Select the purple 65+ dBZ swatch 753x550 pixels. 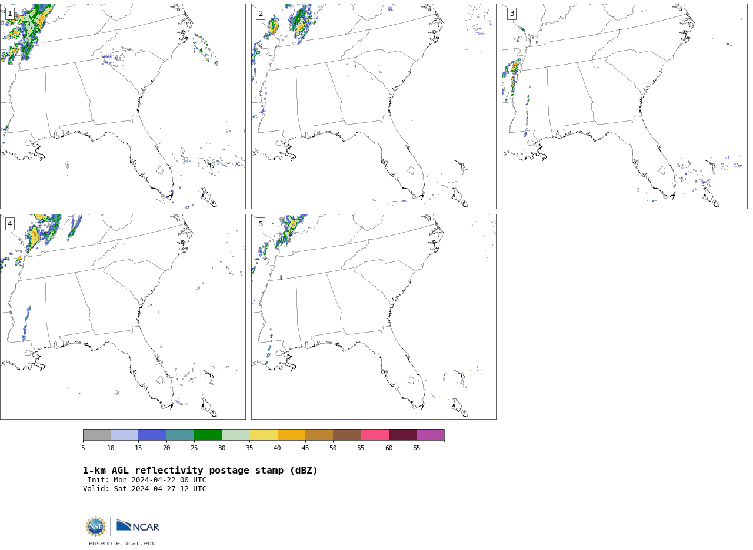[x=431, y=435]
